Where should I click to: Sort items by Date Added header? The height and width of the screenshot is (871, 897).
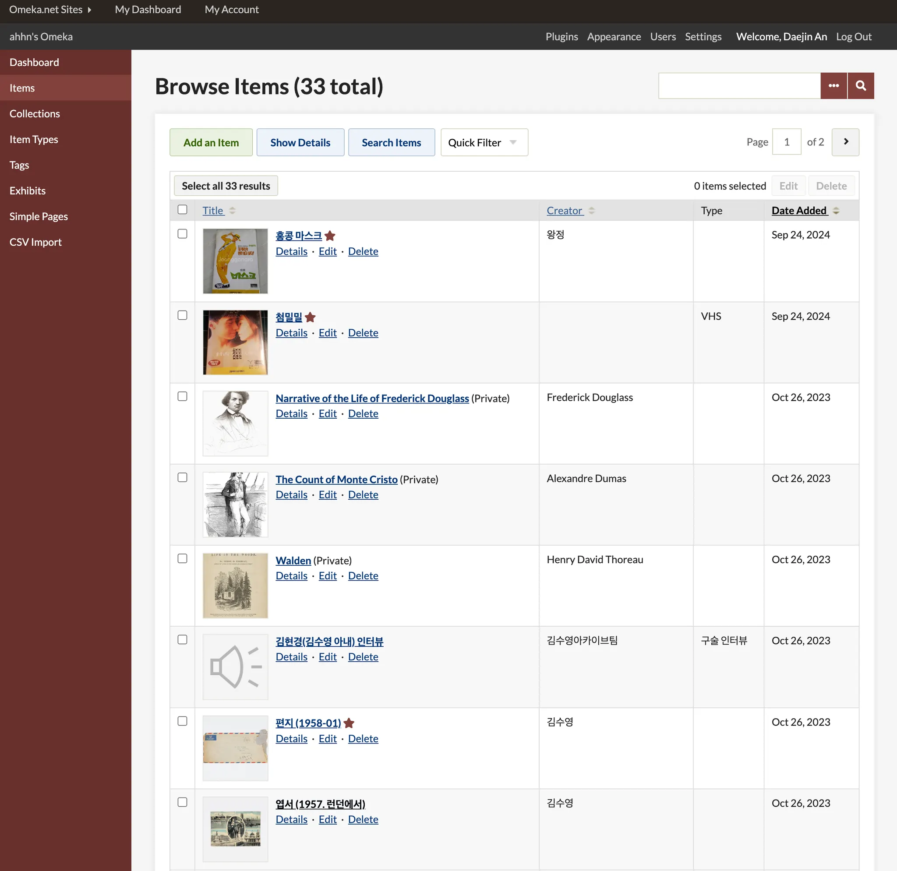click(799, 211)
